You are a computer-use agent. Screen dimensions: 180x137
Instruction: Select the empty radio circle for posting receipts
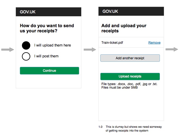[x=26, y=56]
